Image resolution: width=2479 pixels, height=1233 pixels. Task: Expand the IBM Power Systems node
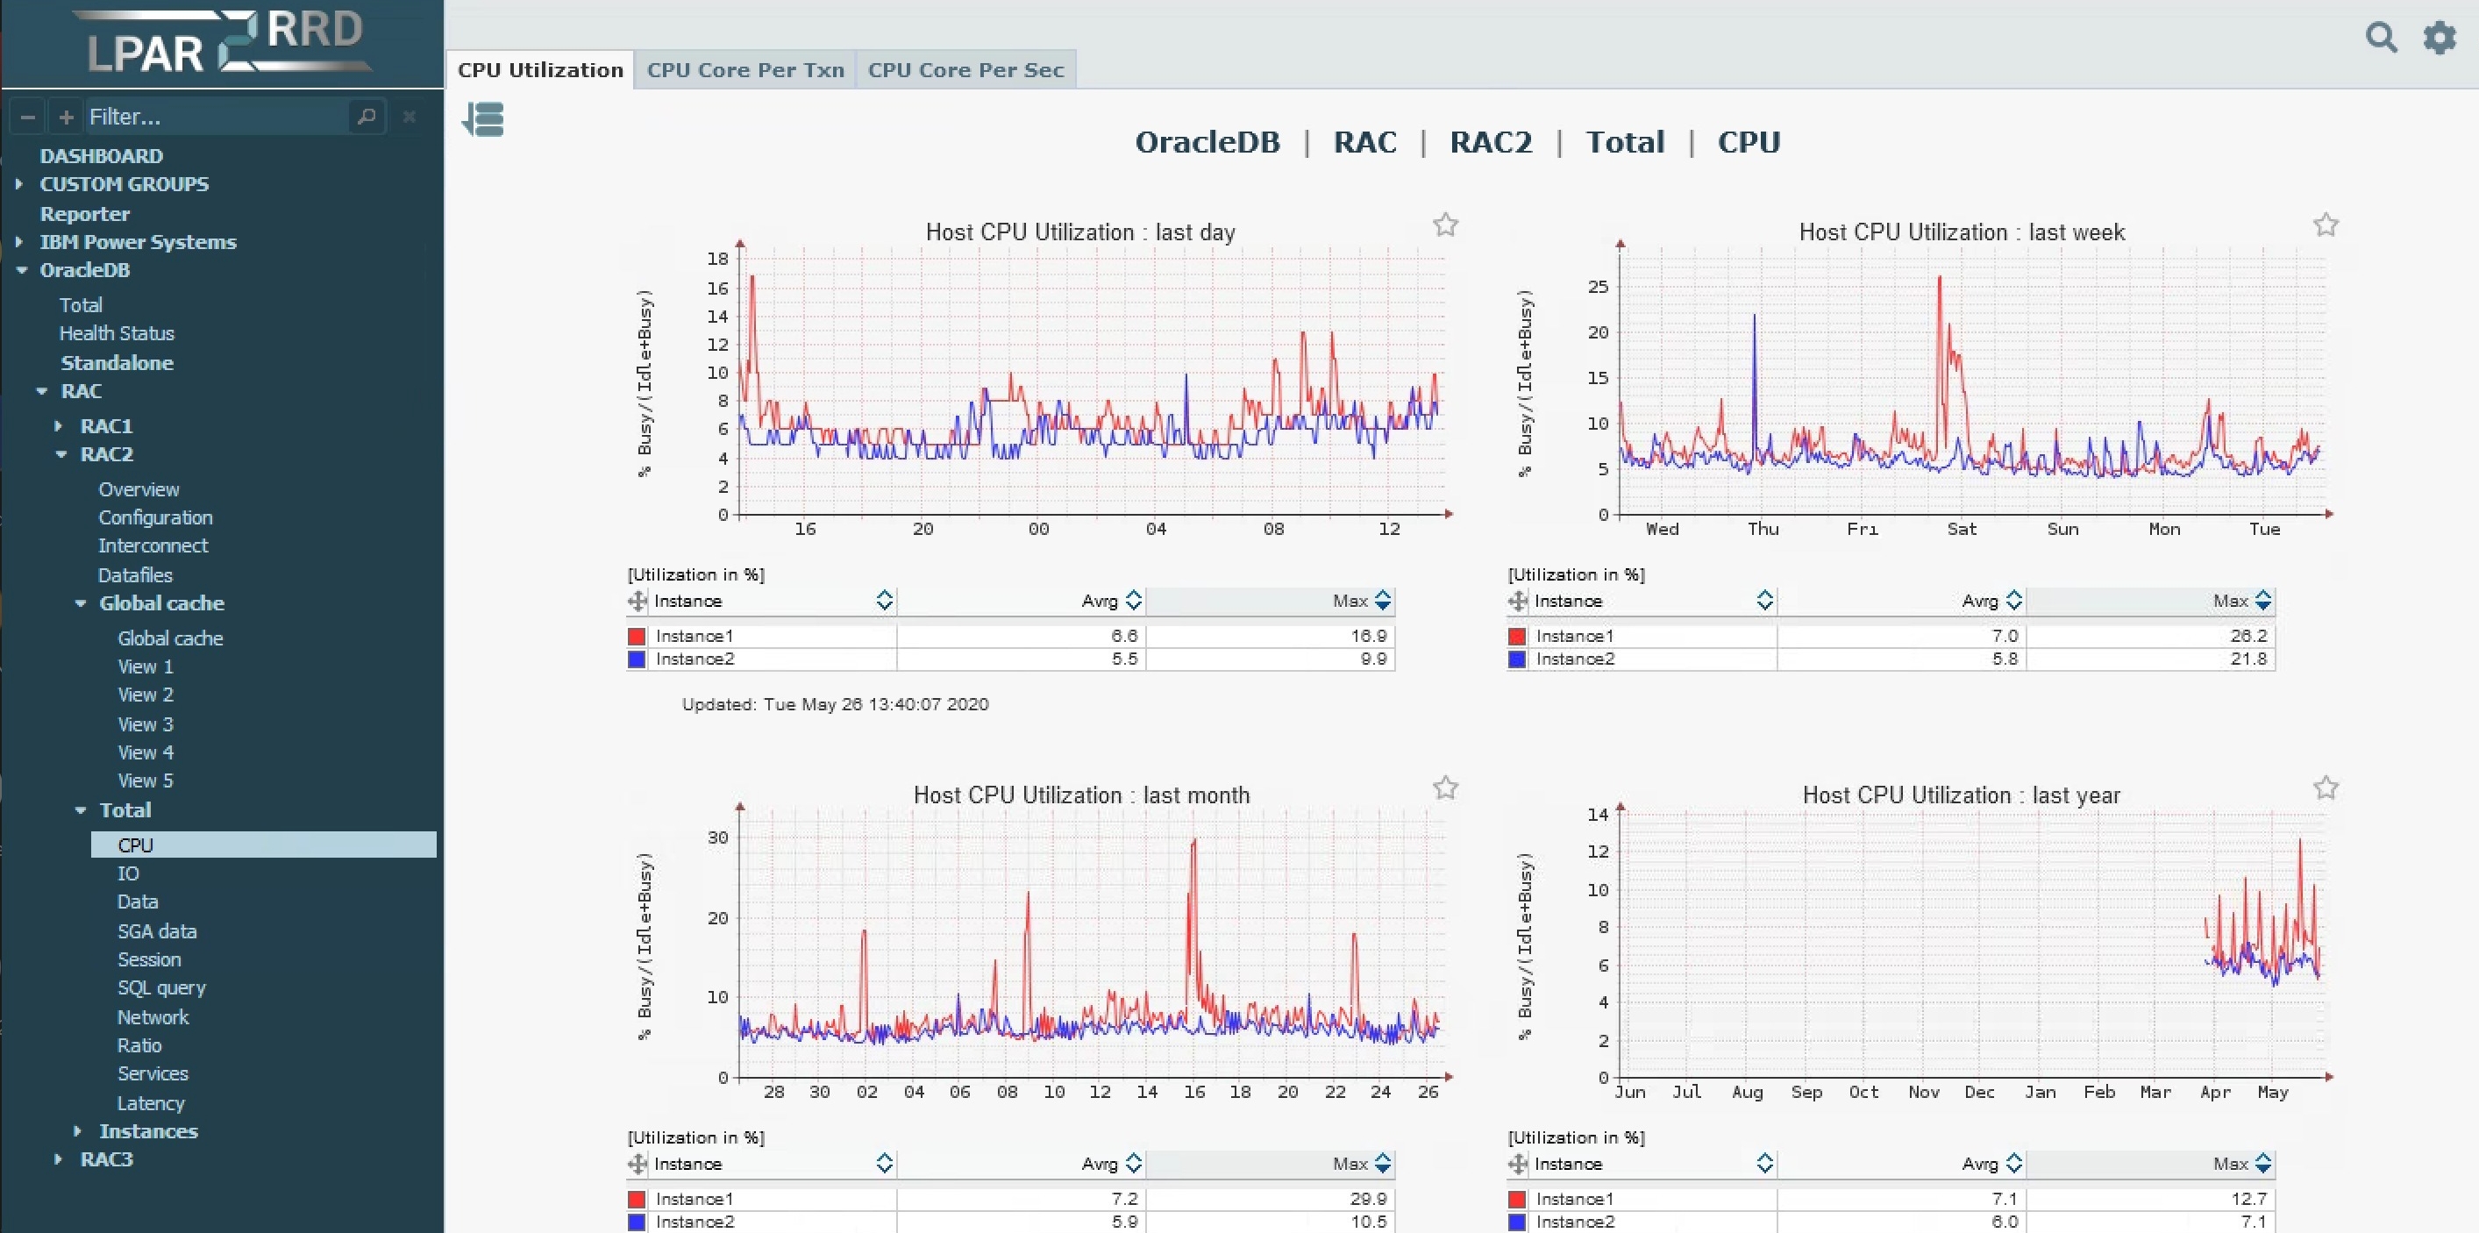(x=19, y=241)
